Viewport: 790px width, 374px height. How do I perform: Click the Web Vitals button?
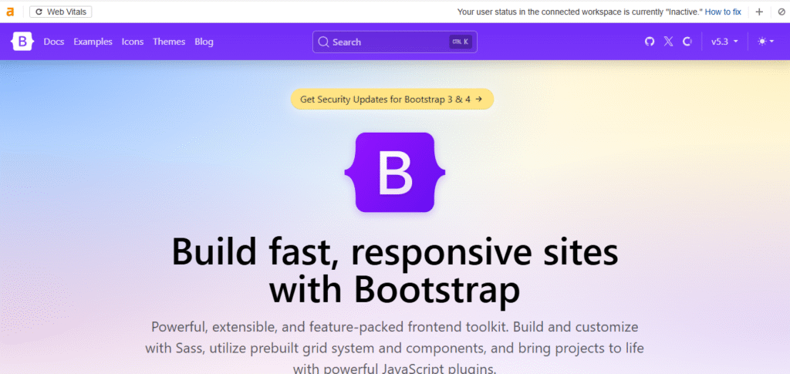[60, 12]
